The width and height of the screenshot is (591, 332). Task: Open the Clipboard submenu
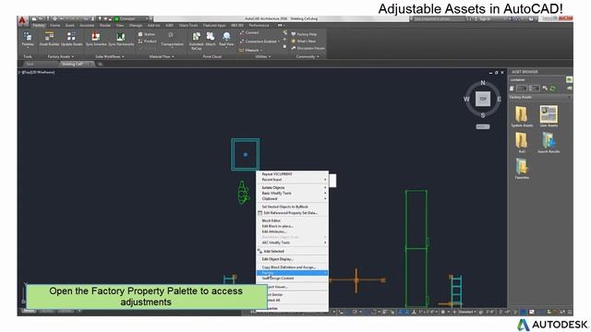tap(292, 199)
